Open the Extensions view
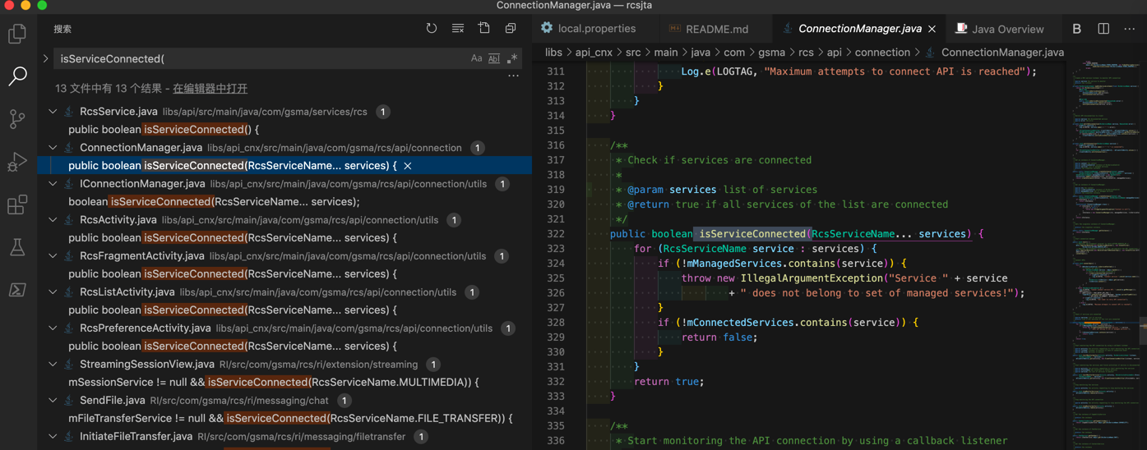This screenshot has height=450, width=1147. (17, 204)
